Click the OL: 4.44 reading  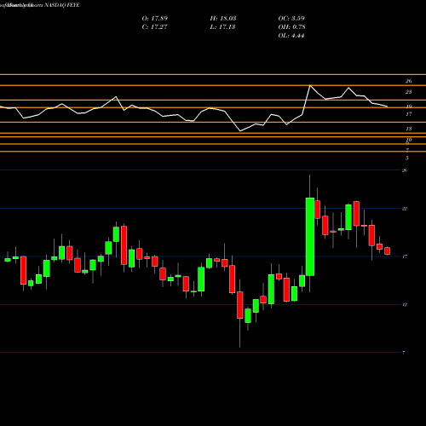(x=291, y=36)
